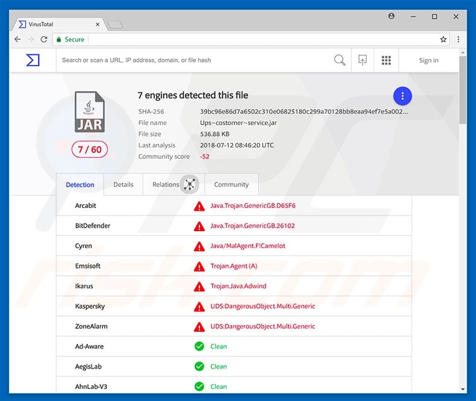Click Java.Trojan.GenericGB.26102 detection name
The width and height of the screenshot is (476, 401).
tap(252, 226)
